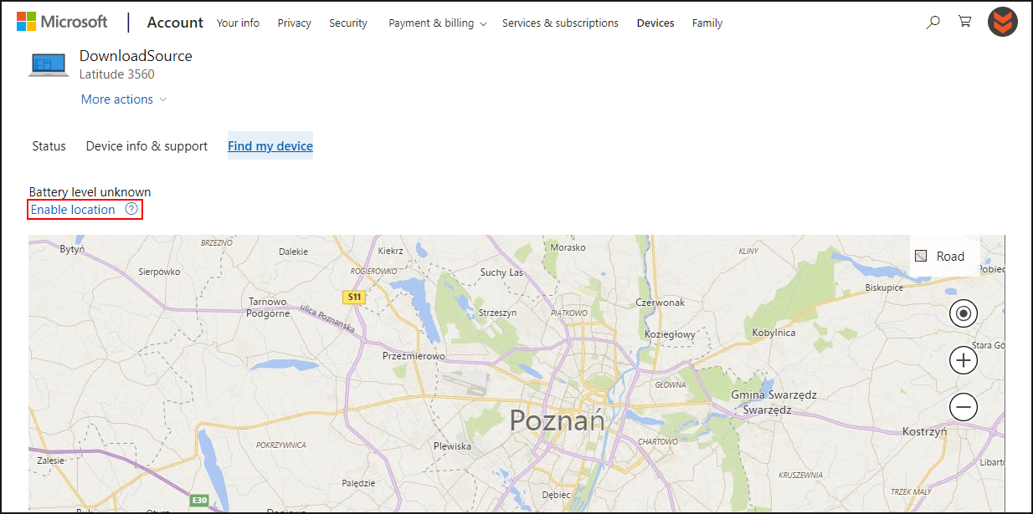Viewport: 1033px width, 514px height.
Task: Click the Plewiska label on map
Action: (452, 446)
